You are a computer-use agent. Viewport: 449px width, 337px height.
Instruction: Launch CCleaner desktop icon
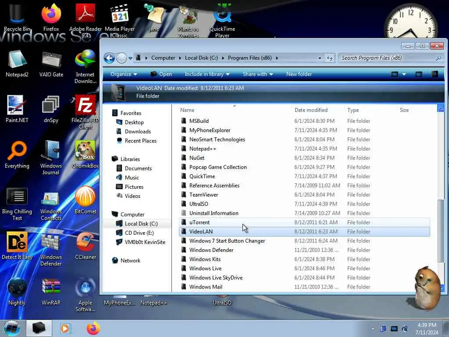86,246
